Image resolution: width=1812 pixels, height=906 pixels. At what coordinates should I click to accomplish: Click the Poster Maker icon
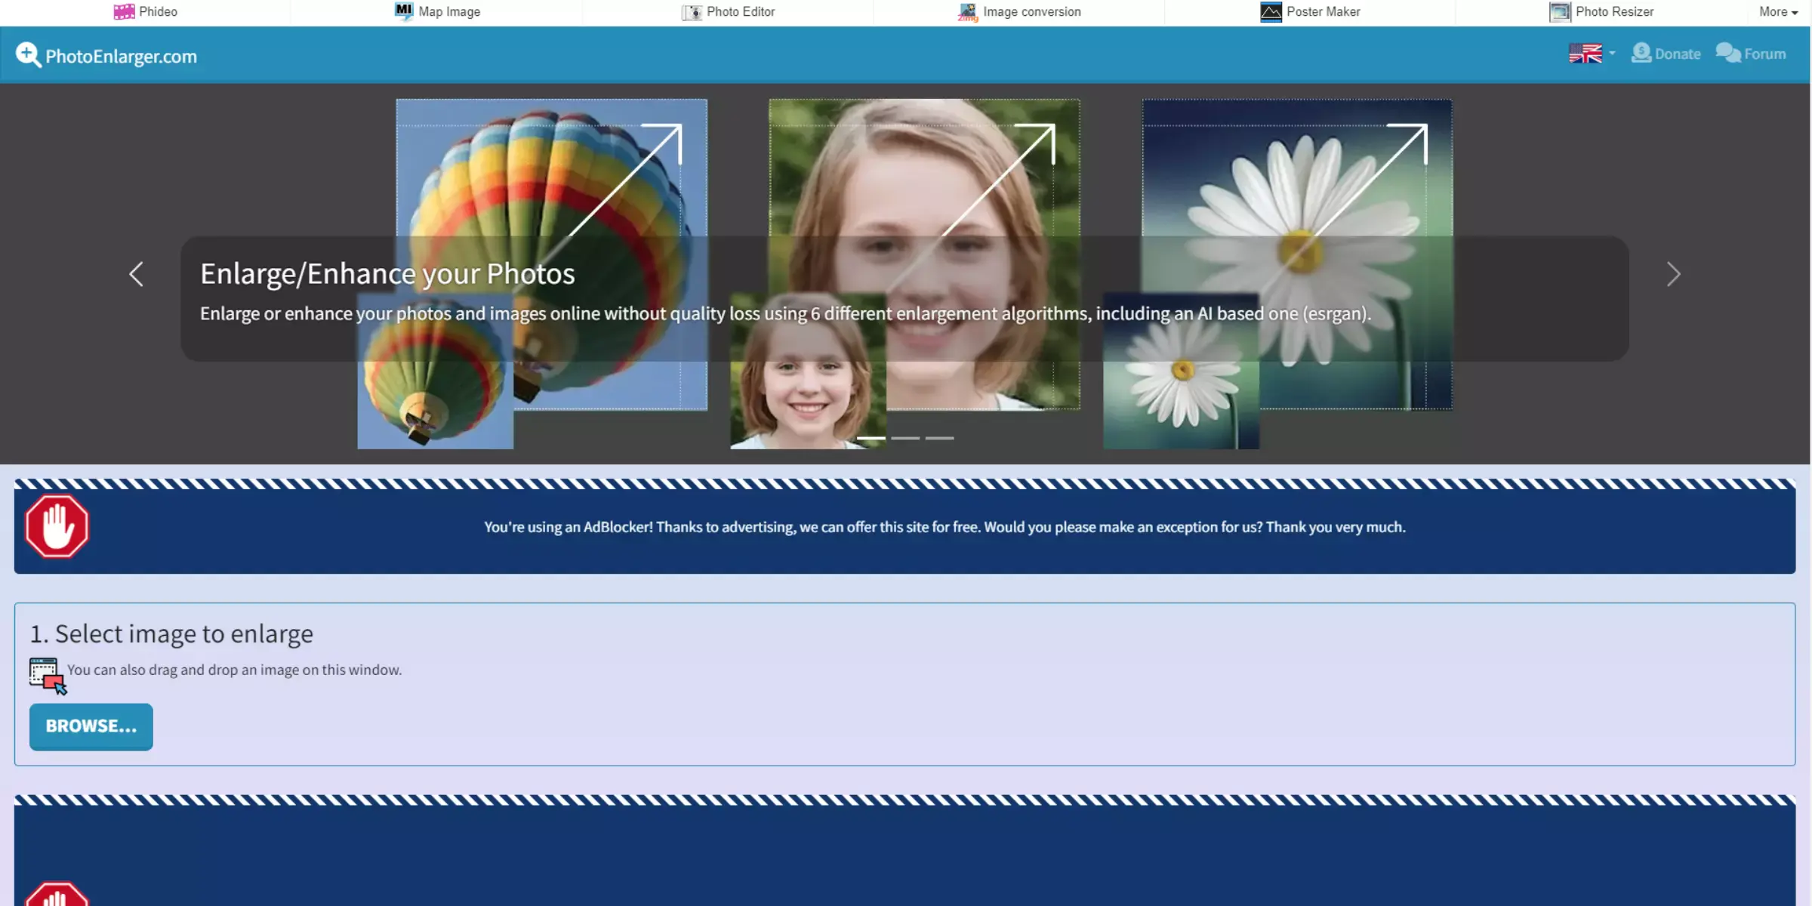(x=1271, y=12)
